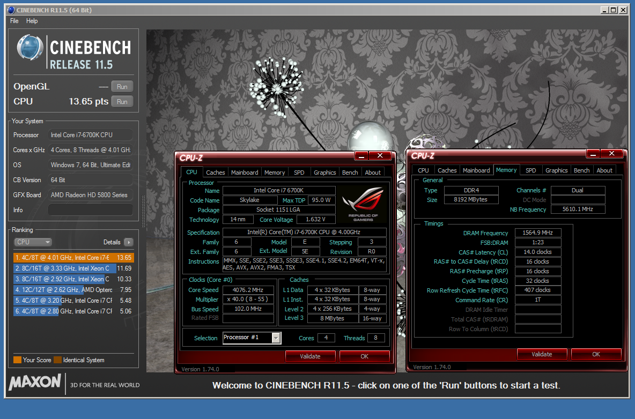Click OK in left CPU-Z window

pyautogui.click(x=365, y=356)
